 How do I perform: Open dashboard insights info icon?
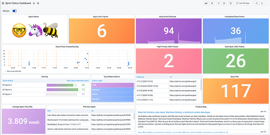click(x=219, y=3)
